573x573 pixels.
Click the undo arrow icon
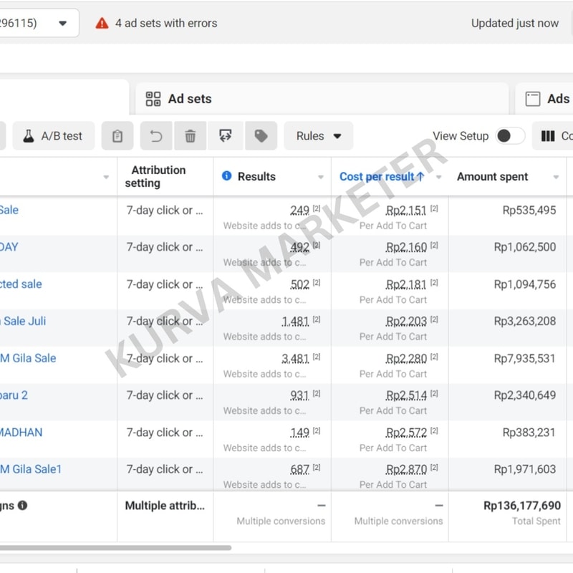tap(156, 136)
